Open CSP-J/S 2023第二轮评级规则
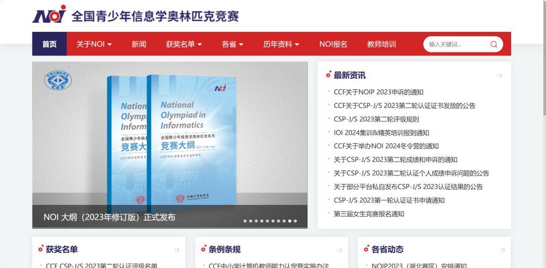Image resolution: width=546 pixels, height=268 pixels. [x=376, y=119]
